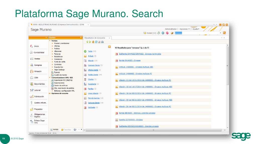
Task: Open result Cuenta 327000000 - Envases
Action: [x=131, y=120]
